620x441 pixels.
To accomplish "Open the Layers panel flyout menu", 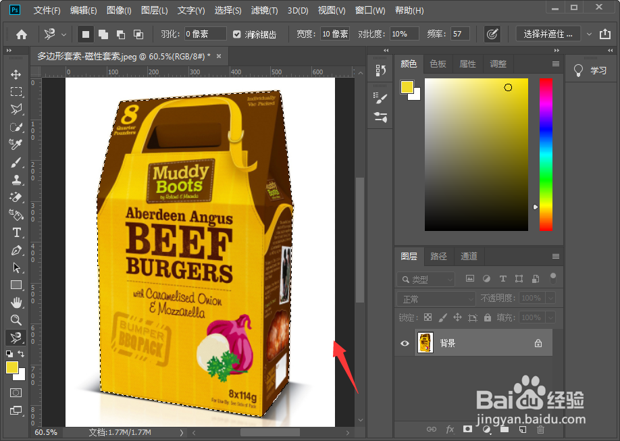I will point(556,257).
